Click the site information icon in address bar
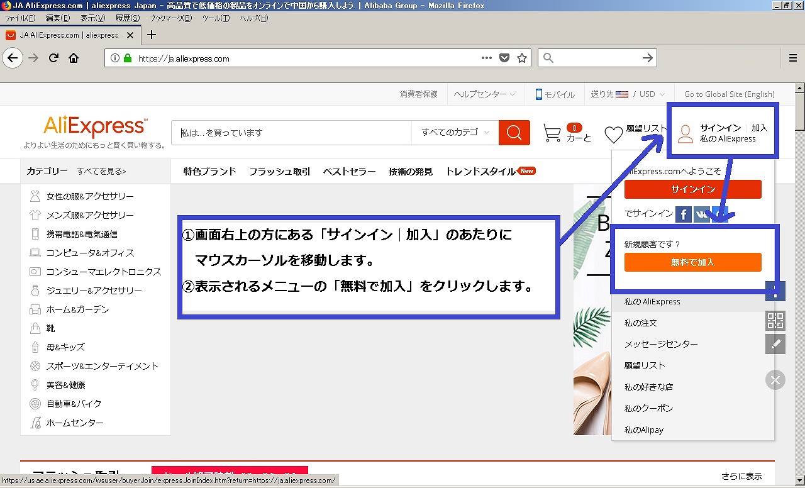805x488 pixels. pyautogui.click(x=114, y=58)
